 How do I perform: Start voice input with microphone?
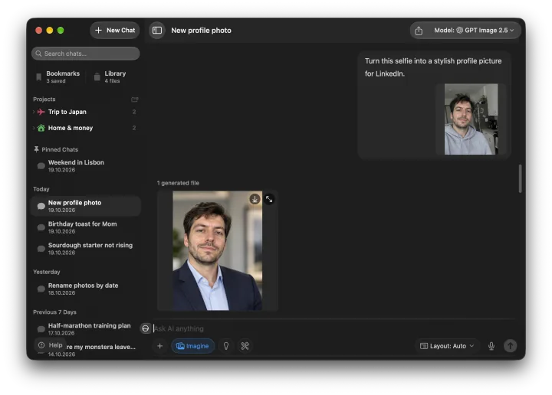coord(491,346)
